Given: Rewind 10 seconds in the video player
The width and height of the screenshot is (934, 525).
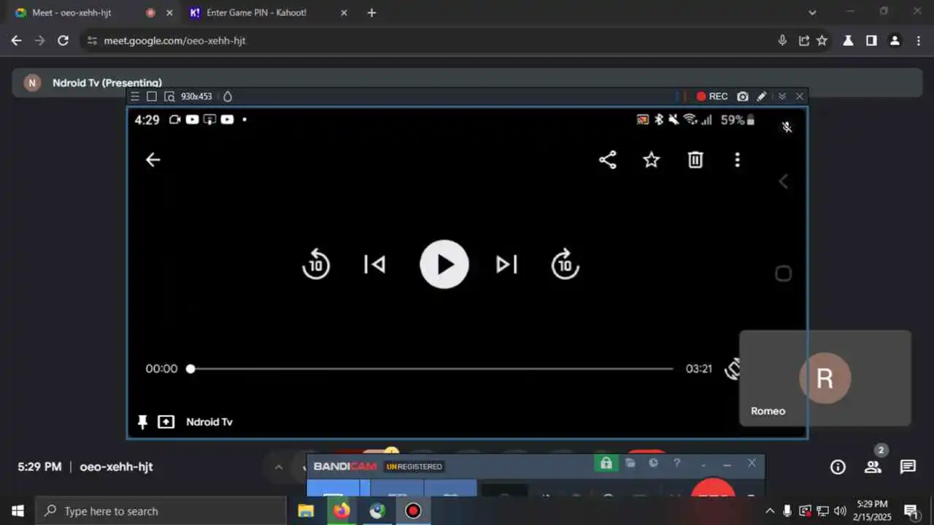Looking at the screenshot, I should (x=316, y=264).
